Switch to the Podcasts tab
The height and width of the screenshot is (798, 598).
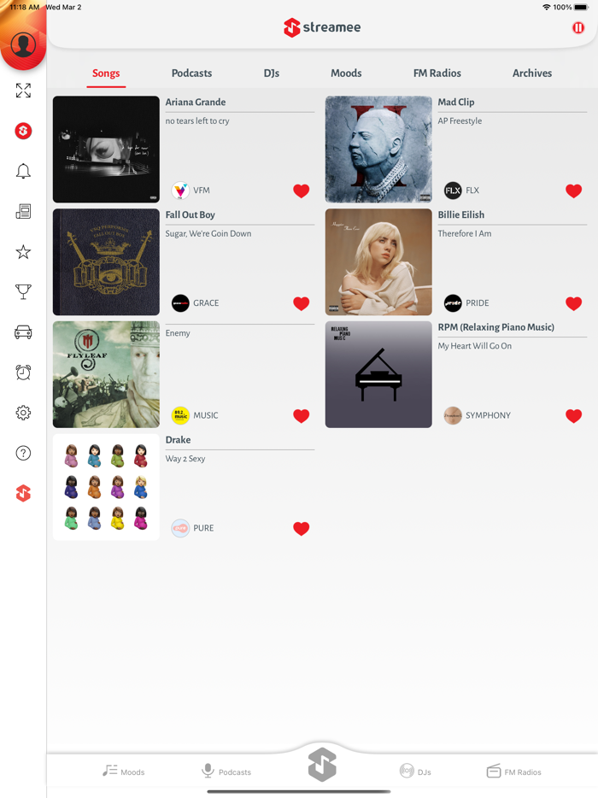click(x=192, y=73)
